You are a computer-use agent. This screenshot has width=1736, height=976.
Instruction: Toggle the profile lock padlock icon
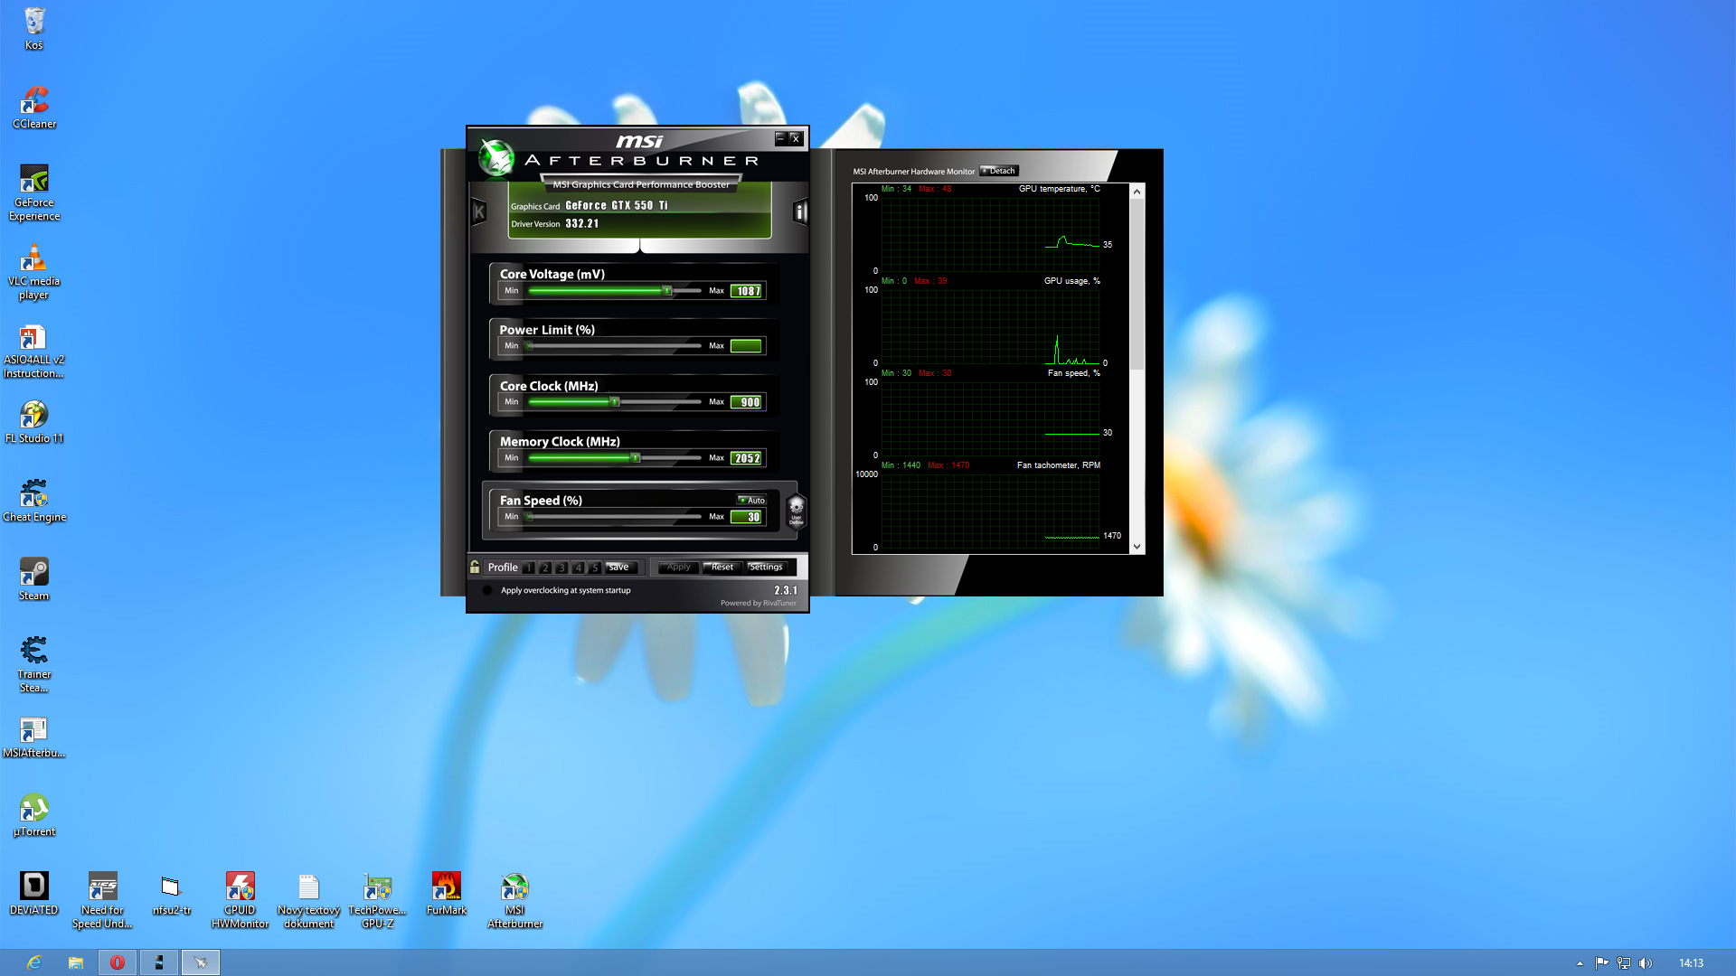coord(475,567)
